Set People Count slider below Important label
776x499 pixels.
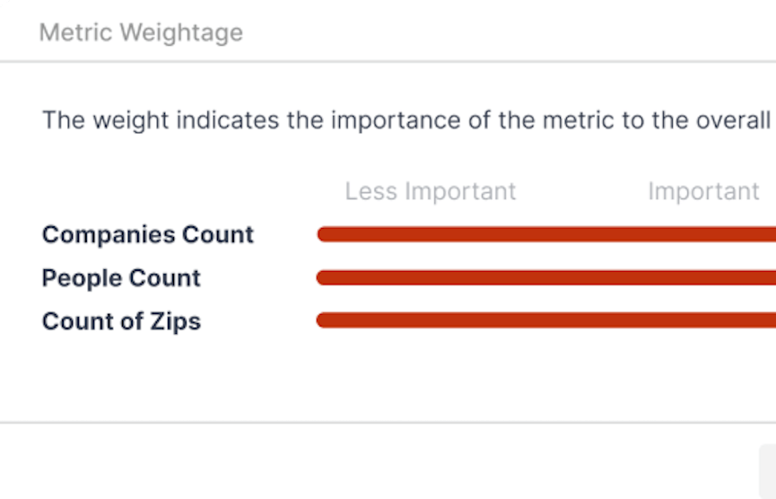click(703, 277)
